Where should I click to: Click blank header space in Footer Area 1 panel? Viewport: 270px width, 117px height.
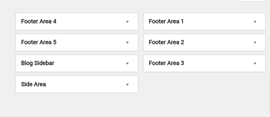219,22
